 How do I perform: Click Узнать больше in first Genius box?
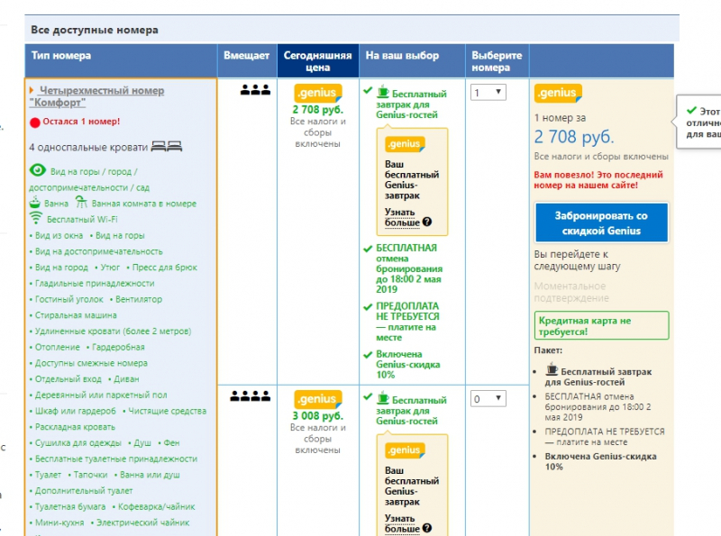click(401, 216)
